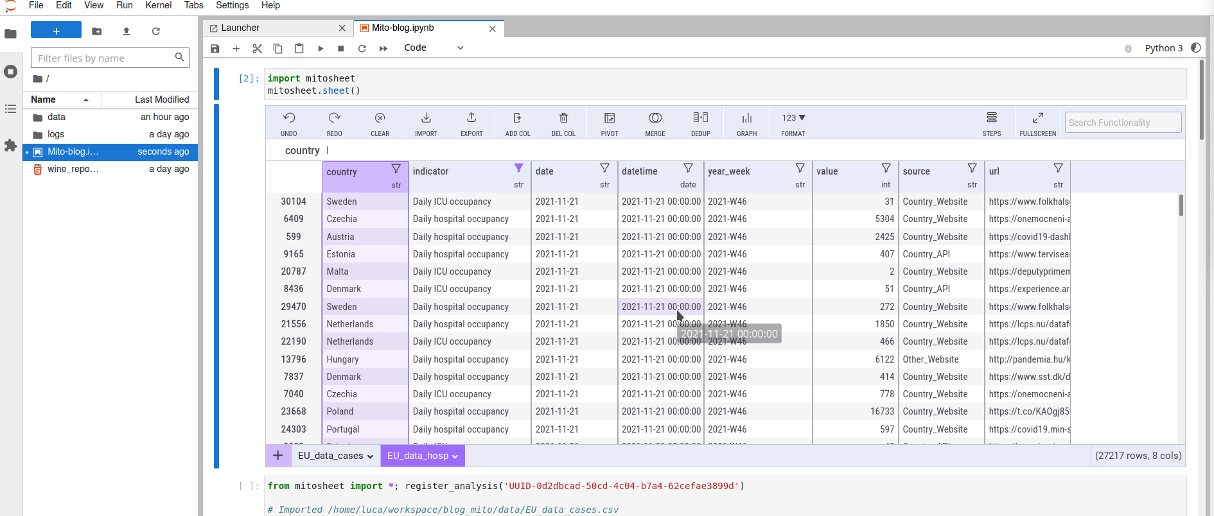Open the running terminals and kernels sidebar
Screen dimensions: 1214x516
(x=10, y=71)
